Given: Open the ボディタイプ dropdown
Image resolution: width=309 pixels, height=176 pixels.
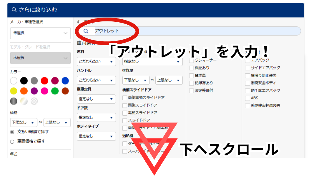Looking at the screenshot, I should point(96,136).
